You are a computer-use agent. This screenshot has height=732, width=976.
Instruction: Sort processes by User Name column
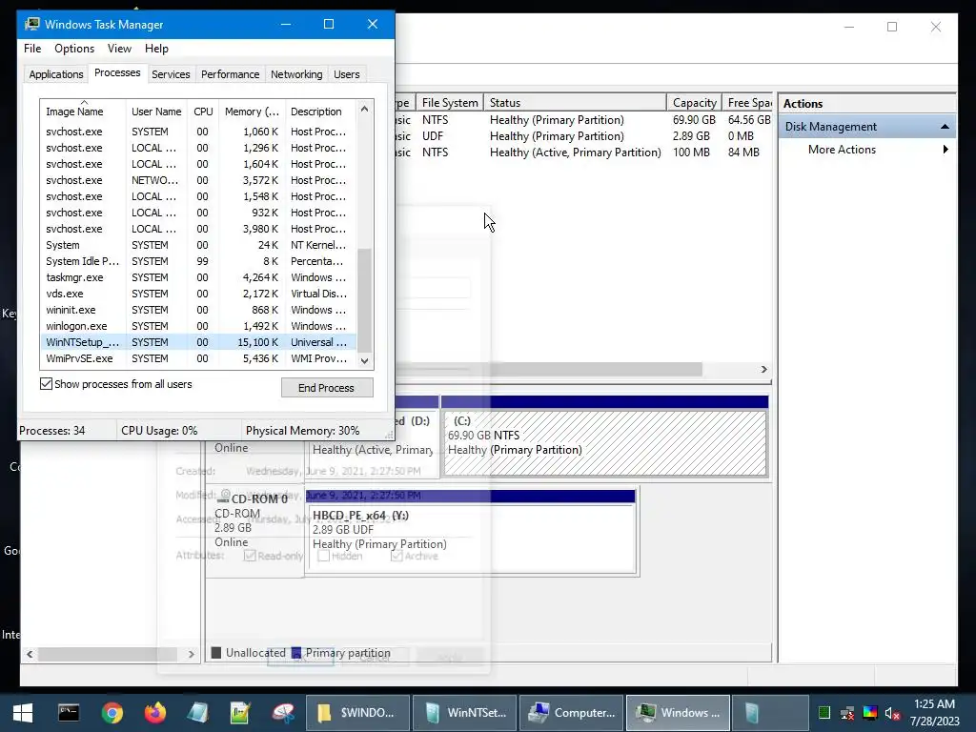[x=156, y=112]
